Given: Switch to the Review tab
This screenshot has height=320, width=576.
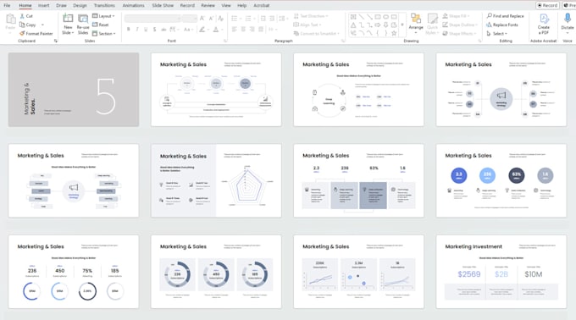Looking at the screenshot, I should [x=208, y=6].
